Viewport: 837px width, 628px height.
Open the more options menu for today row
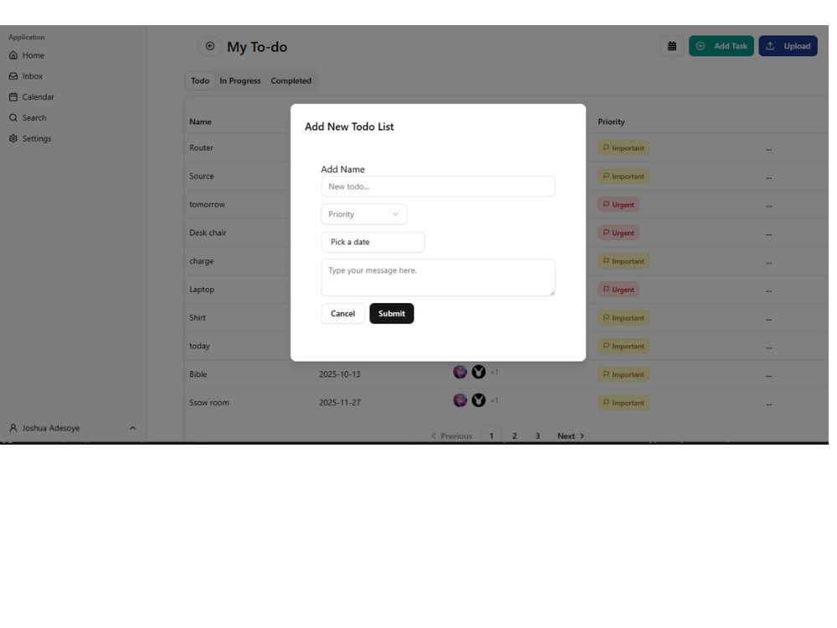pyautogui.click(x=768, y=347)
